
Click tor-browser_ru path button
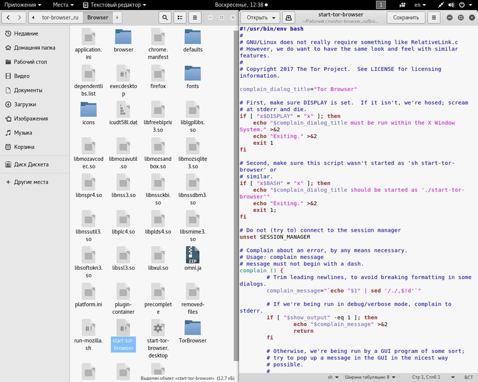point(60,17)
